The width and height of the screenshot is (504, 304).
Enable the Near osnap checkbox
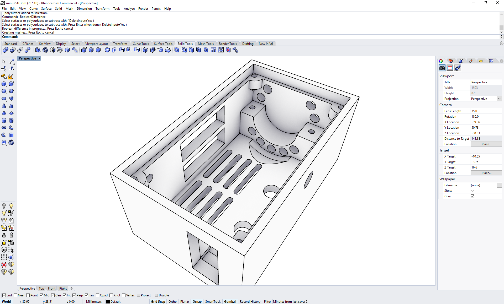pos(15,295)
